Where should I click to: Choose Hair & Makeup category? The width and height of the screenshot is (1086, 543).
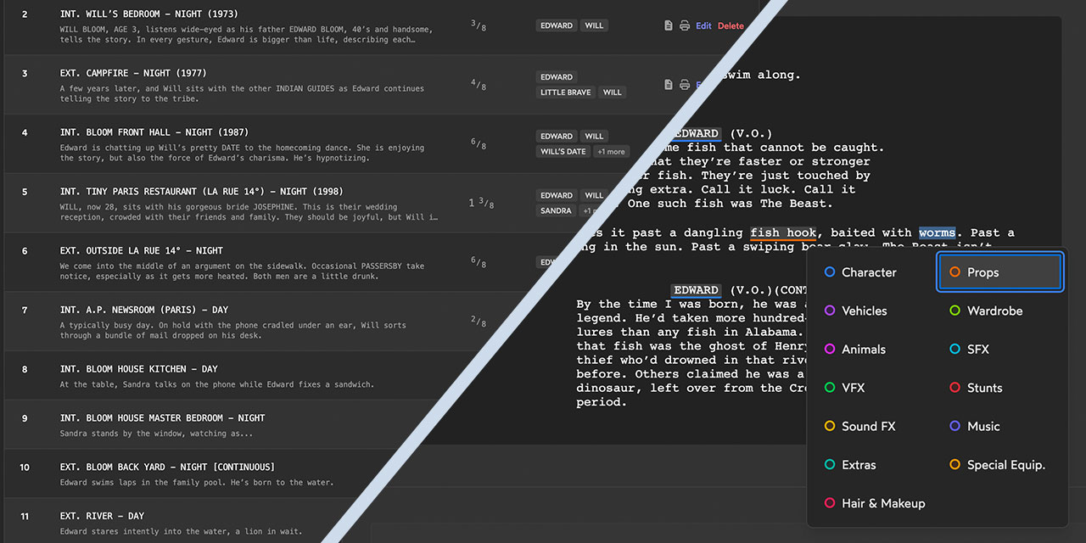point(882,503)
